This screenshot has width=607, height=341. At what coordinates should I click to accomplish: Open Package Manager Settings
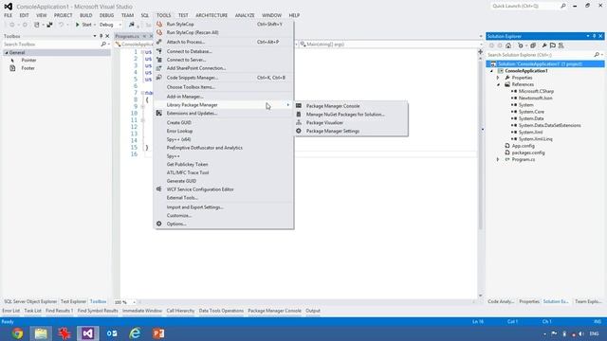[x=333, y=131]
